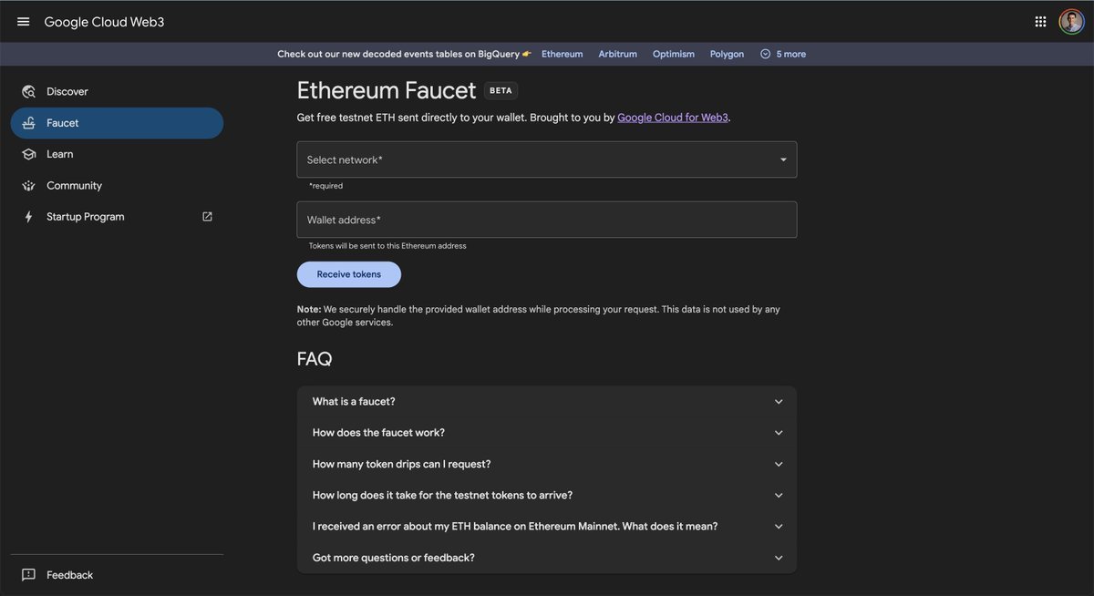Click the Startup Program lightning bolt icon
The width and height of the screenshot is (1094, 596).
pos(29,217)
